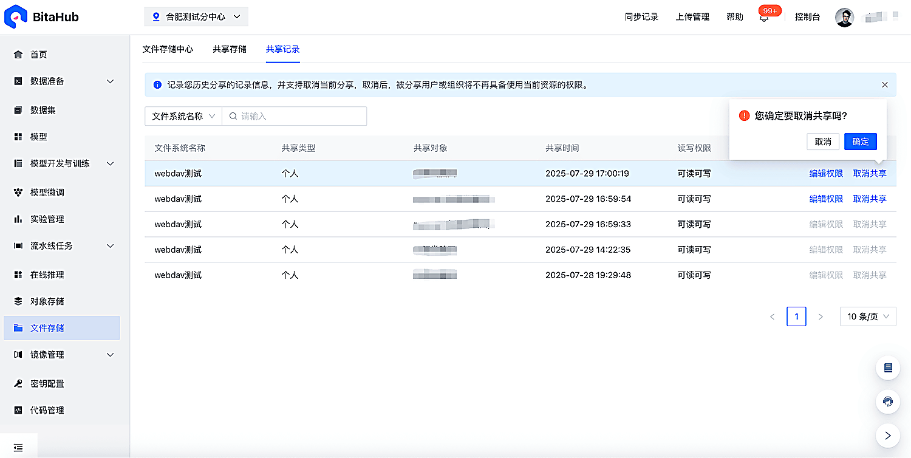
Task: Open the notification bell with 99+ badge
Action: click(764, 17)
